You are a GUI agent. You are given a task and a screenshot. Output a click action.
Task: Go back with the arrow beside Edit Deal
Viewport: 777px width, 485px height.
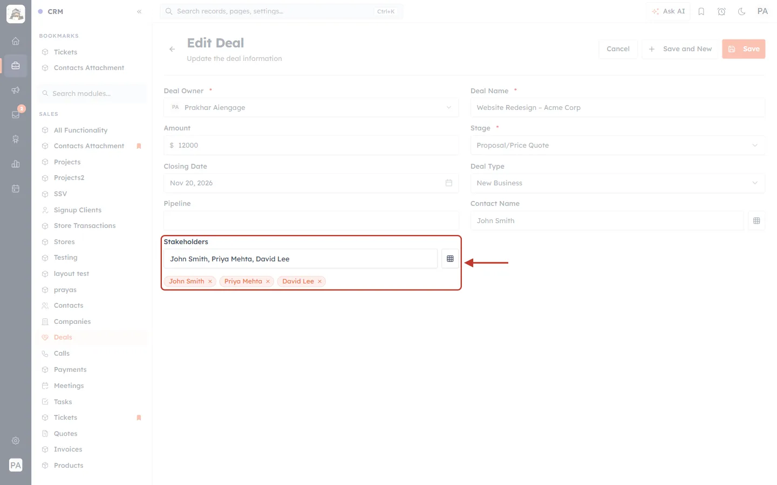click(172, 49)
